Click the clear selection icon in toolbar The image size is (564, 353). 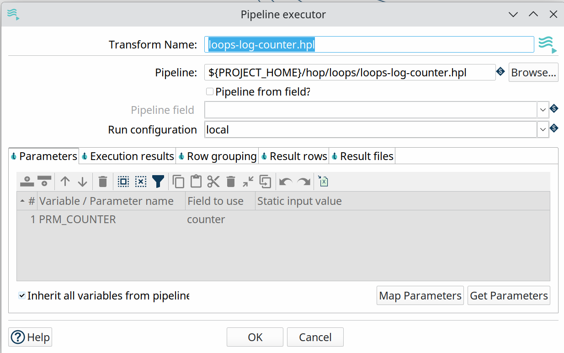coord(141,182)
